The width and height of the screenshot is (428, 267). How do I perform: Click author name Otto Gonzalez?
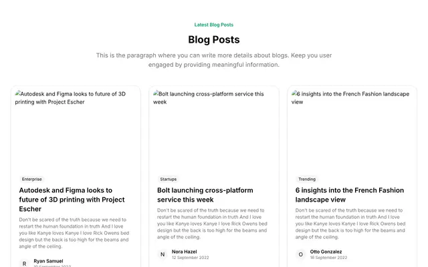click(326, 252)
